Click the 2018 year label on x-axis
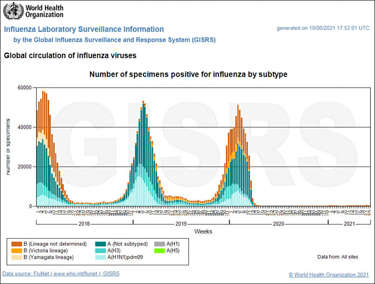375x284 pixels. (84, 224)
